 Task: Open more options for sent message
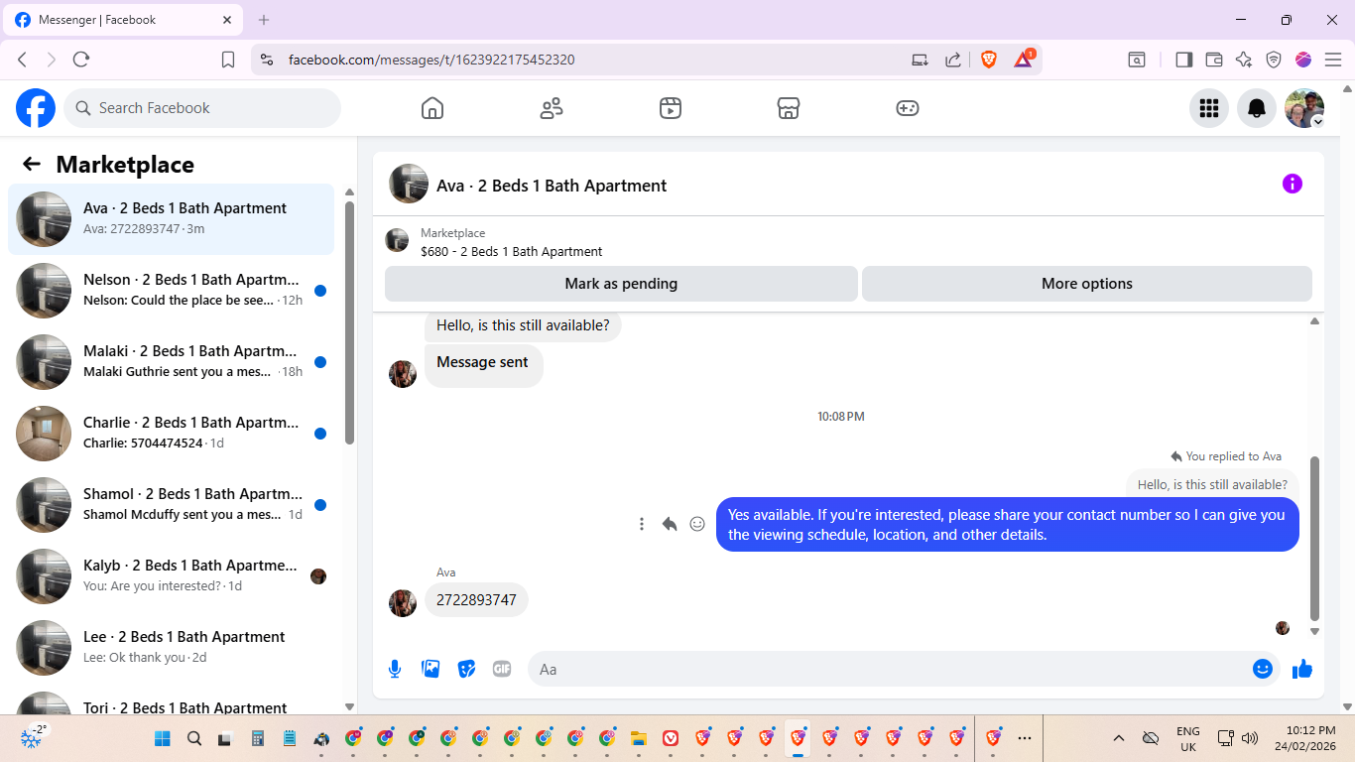pos(642,524)
